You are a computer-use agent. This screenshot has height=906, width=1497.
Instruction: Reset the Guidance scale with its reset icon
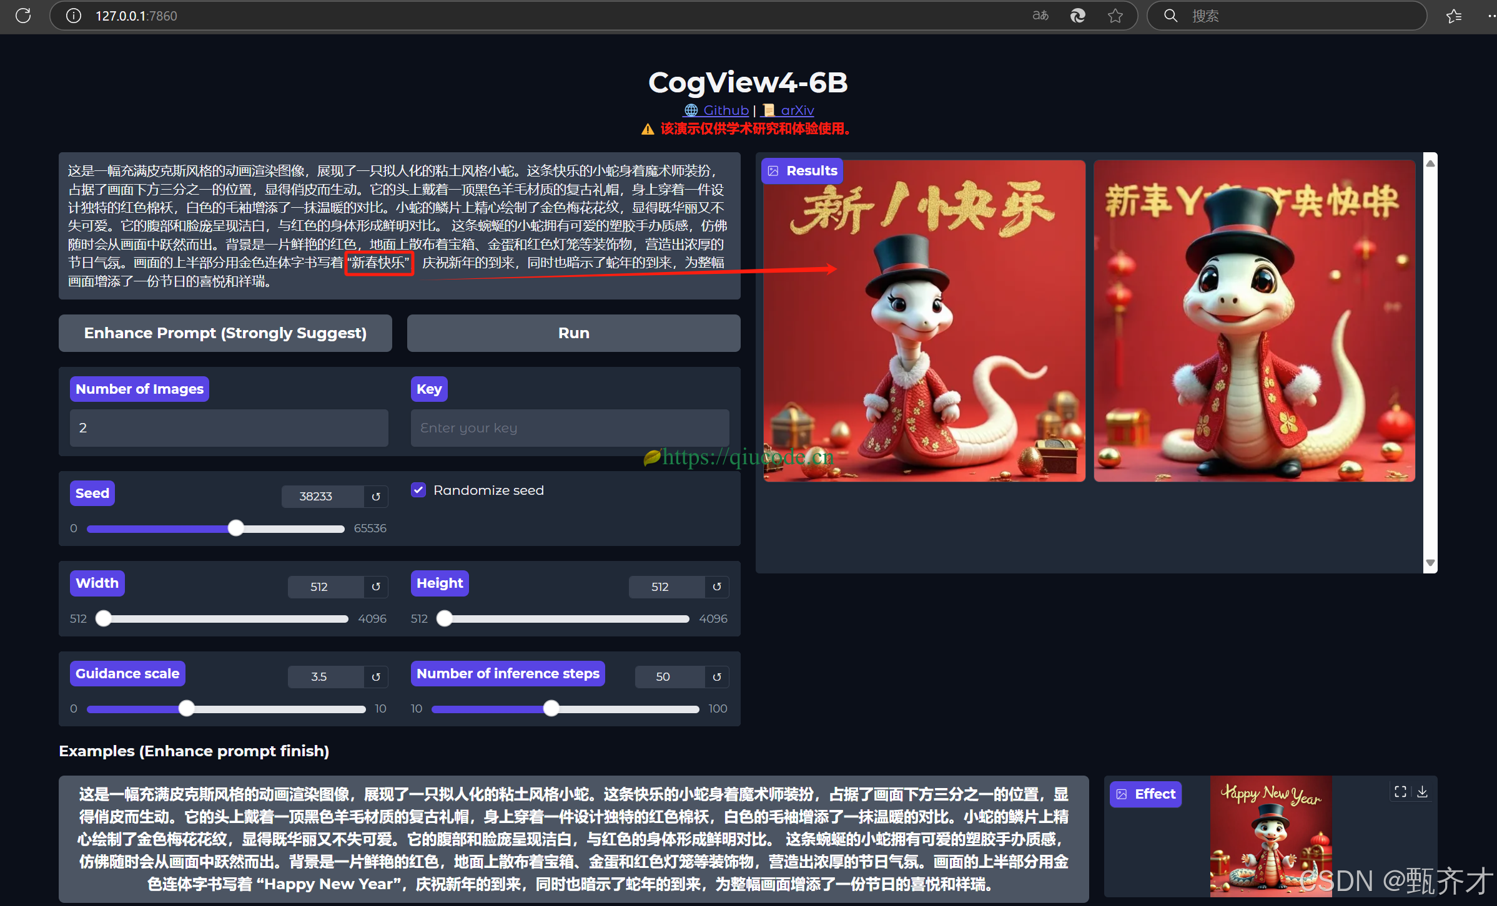point(376,677)
